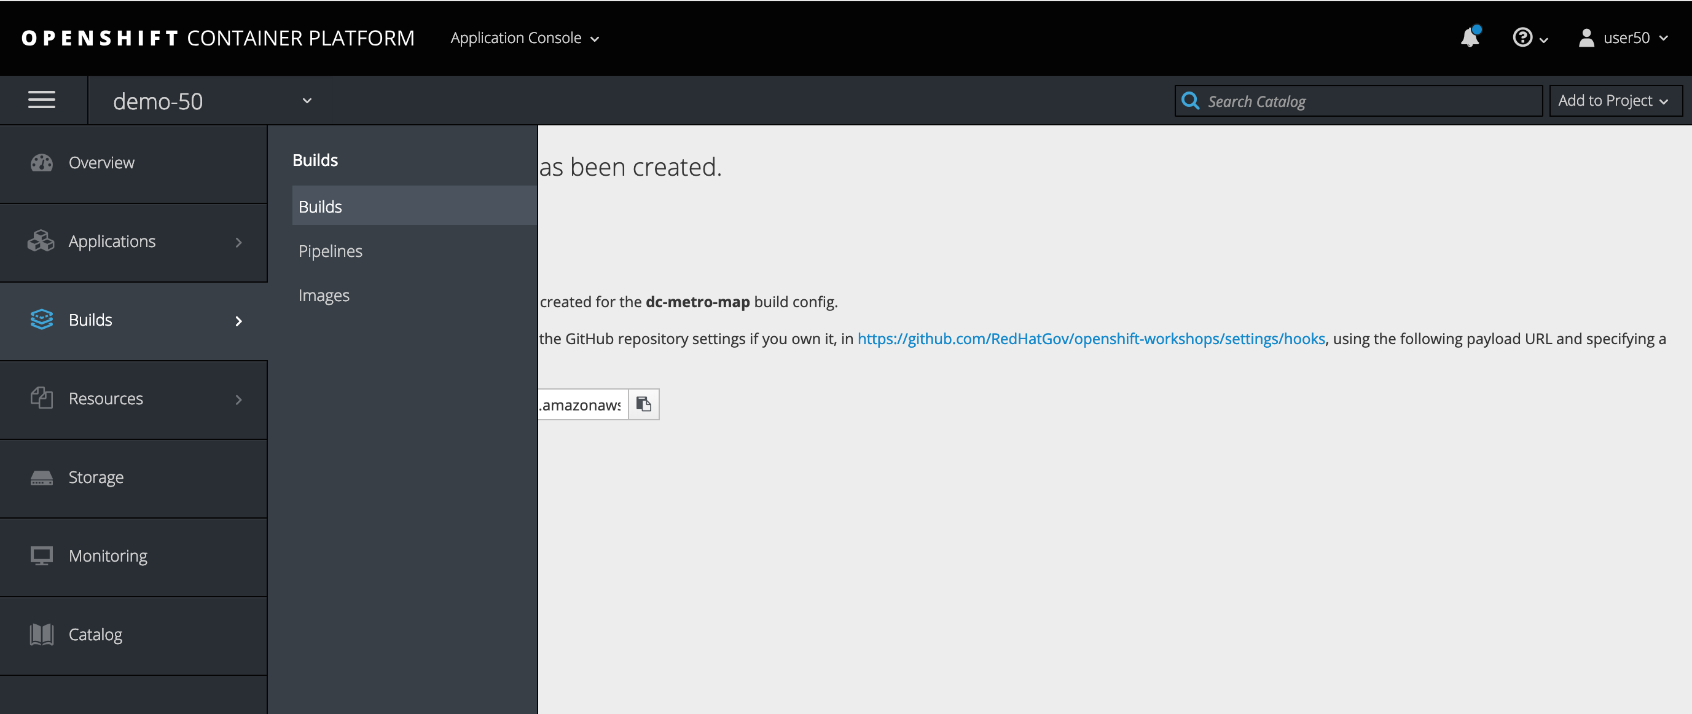Toggle the hamburger navigation menu
The height and width of the screenshot is (714, 1692).
[x=41, y=100]
